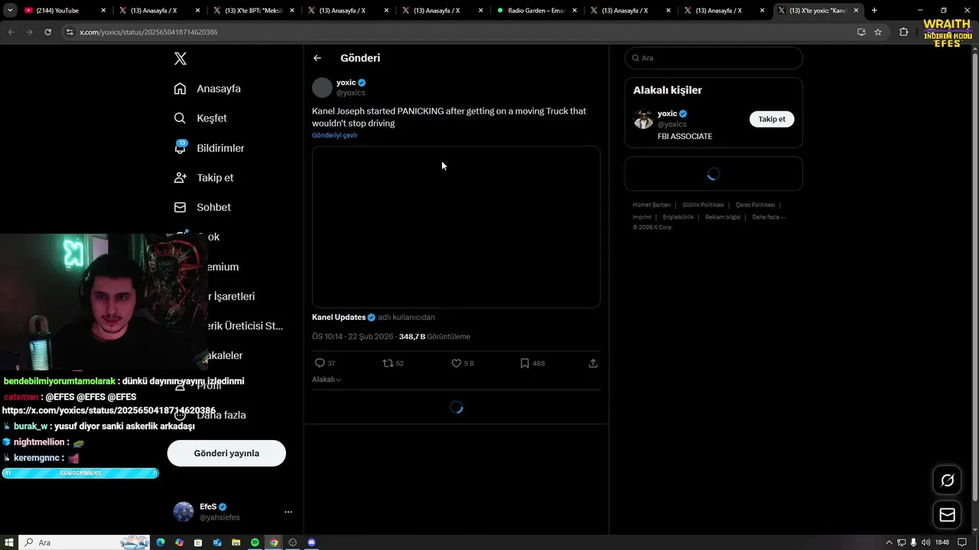The height and width of the screenshot is (550, 979).
Task: Click install app icon in address bar
Action: click(861, 32)
